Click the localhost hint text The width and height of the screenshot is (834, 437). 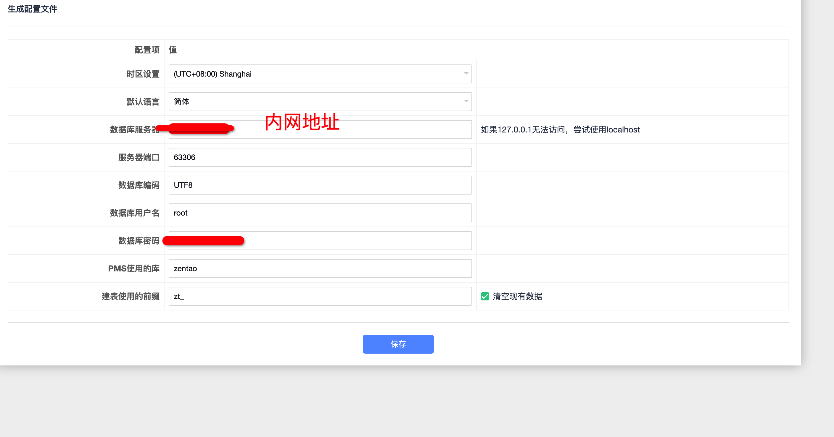pos(560,130)
